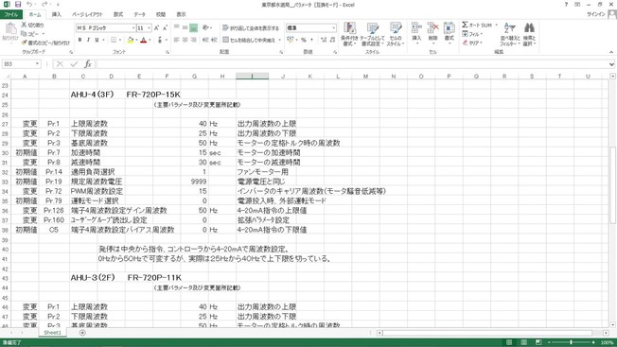617x347 pixels.
Task: Toggle Bold formatting
Action: coord(79,40)
